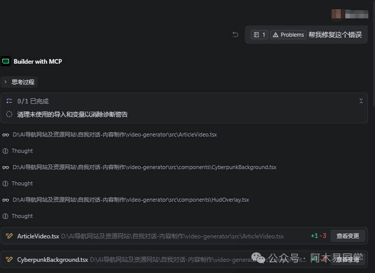
Task: Click the brain icon of the last Thought
Action: [x=5, y=216]
